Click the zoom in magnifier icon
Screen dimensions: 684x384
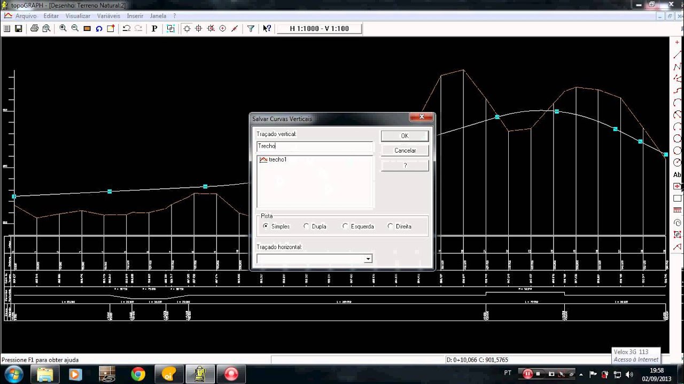[63, 29]
